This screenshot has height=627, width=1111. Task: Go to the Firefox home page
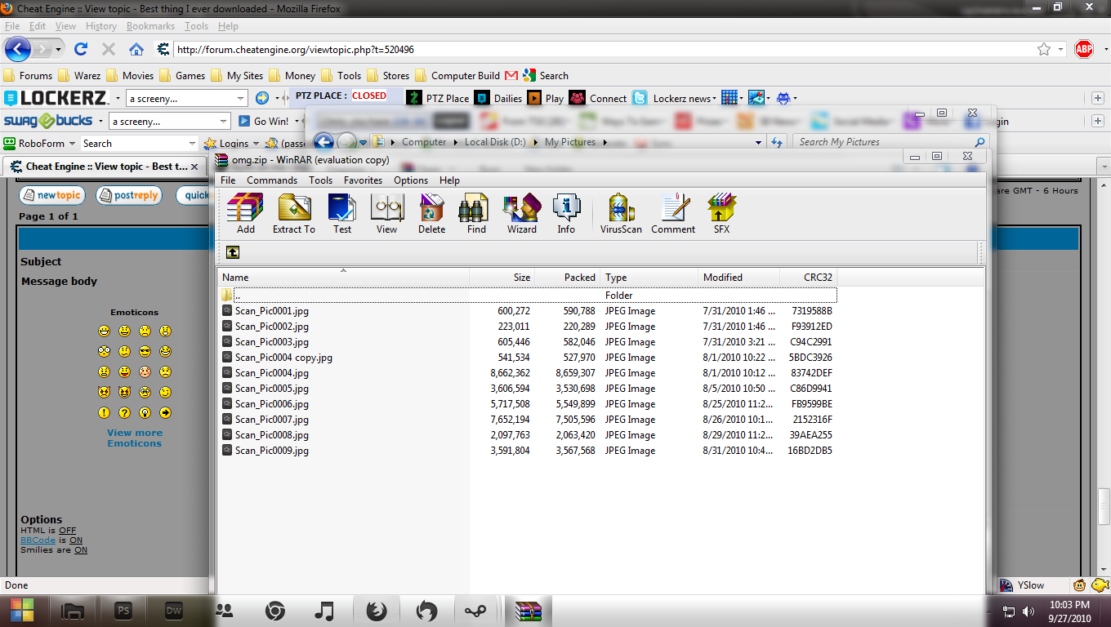tap(136, 49)
